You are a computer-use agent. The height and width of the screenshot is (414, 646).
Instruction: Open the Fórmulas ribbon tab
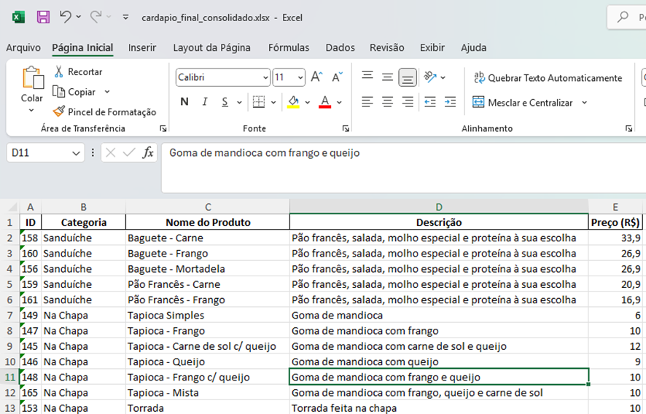[x=289, y=47]
